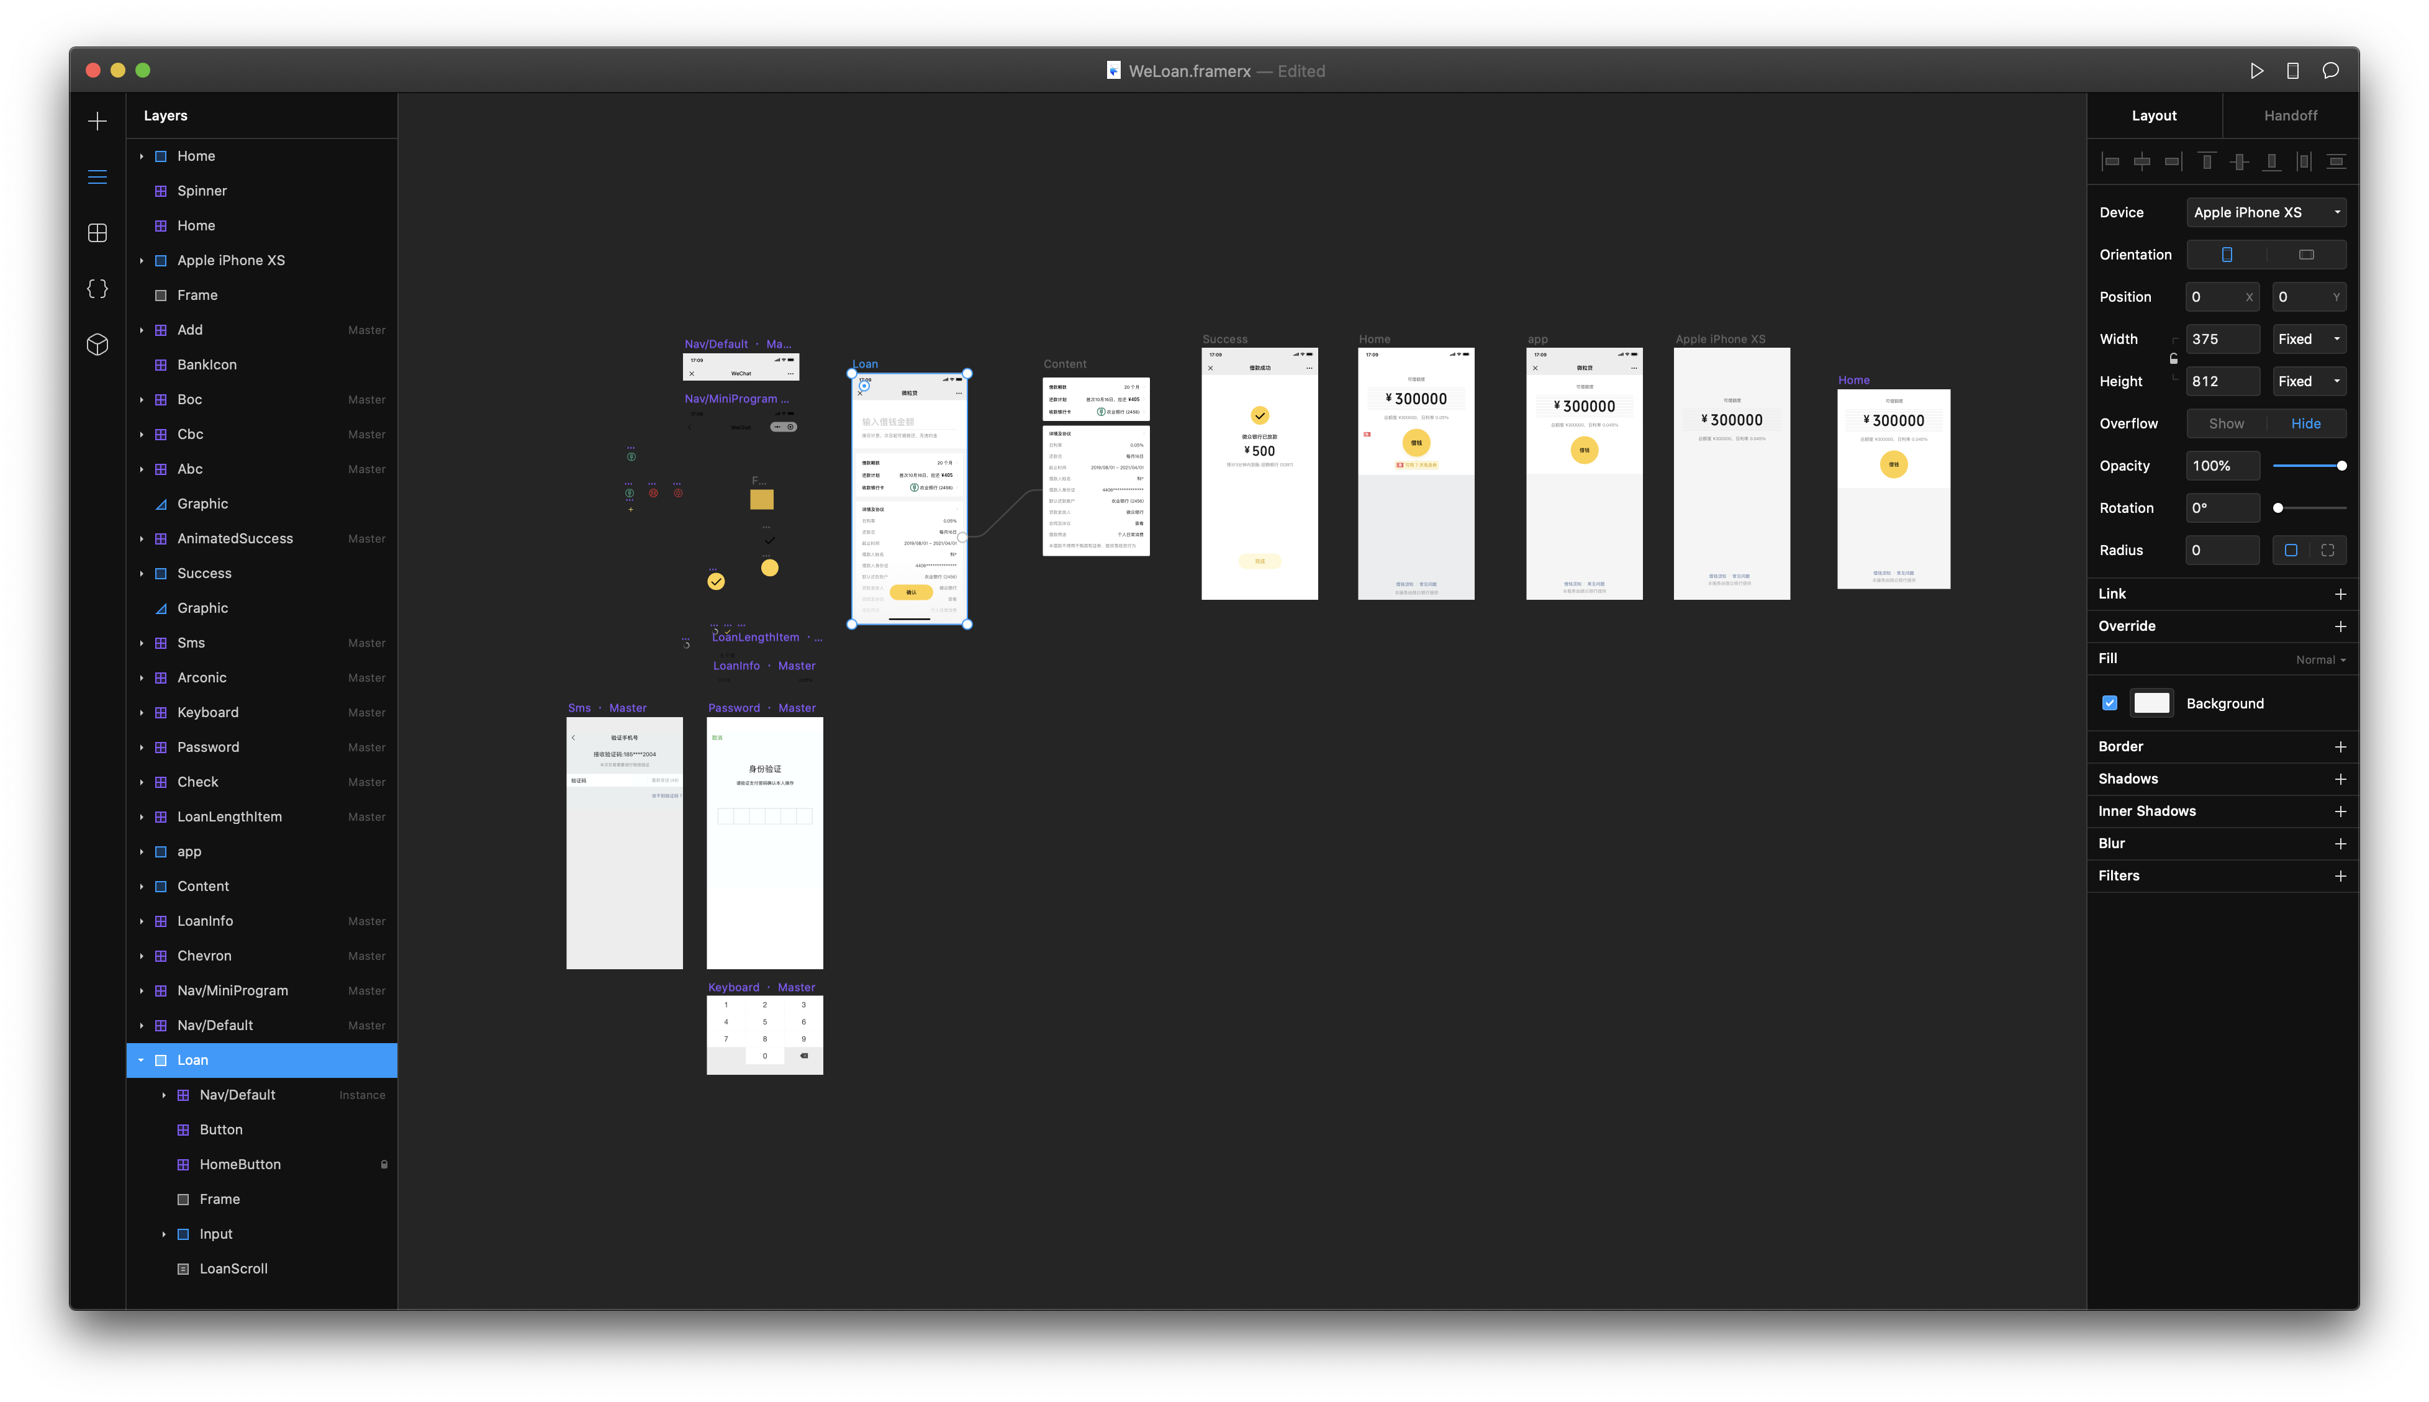Open the Width Fixed sizing dropdown

click(x=2309, y=339)
